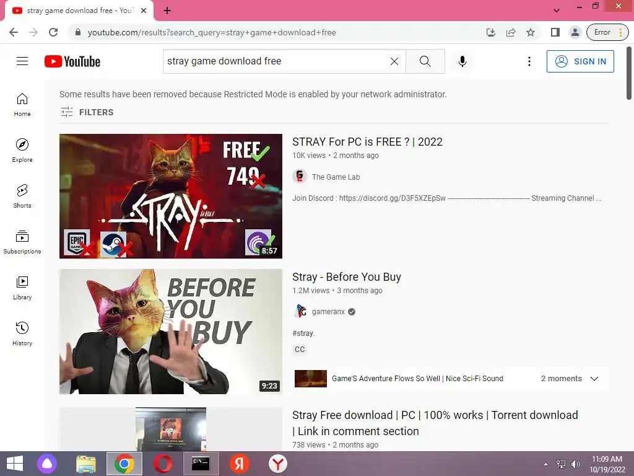Open the STRAY FREE 749 video thumbnail
Screen dimensions: 634x476
tap(171, 196)
